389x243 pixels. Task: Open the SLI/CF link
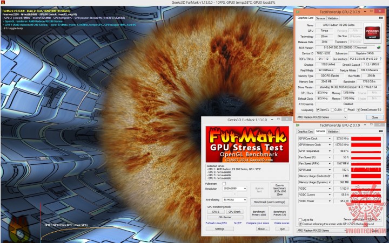pos(238,223)
